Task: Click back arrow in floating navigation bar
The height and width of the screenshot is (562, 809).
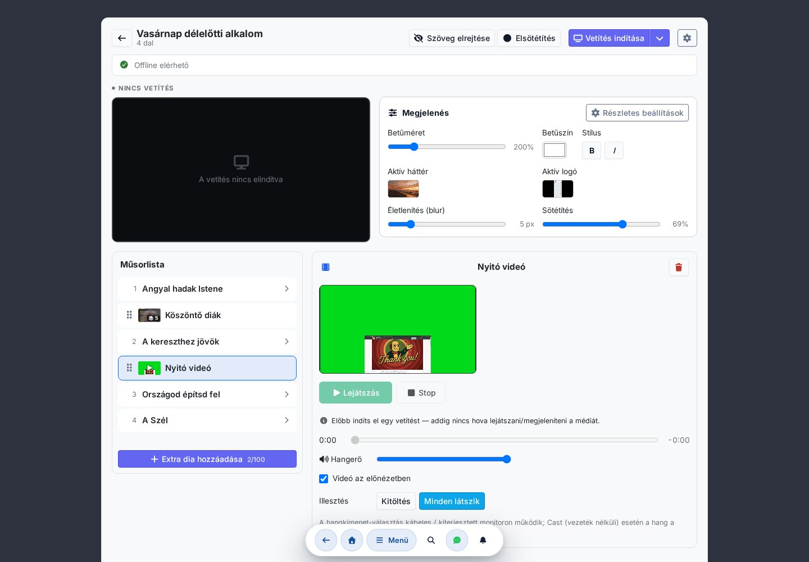Action: [326, 540]
